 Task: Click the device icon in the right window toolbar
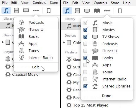tap(120, 11)
